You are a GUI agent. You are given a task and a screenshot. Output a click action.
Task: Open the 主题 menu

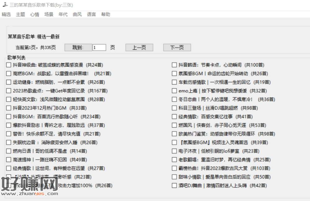click(x=20, y=14)
